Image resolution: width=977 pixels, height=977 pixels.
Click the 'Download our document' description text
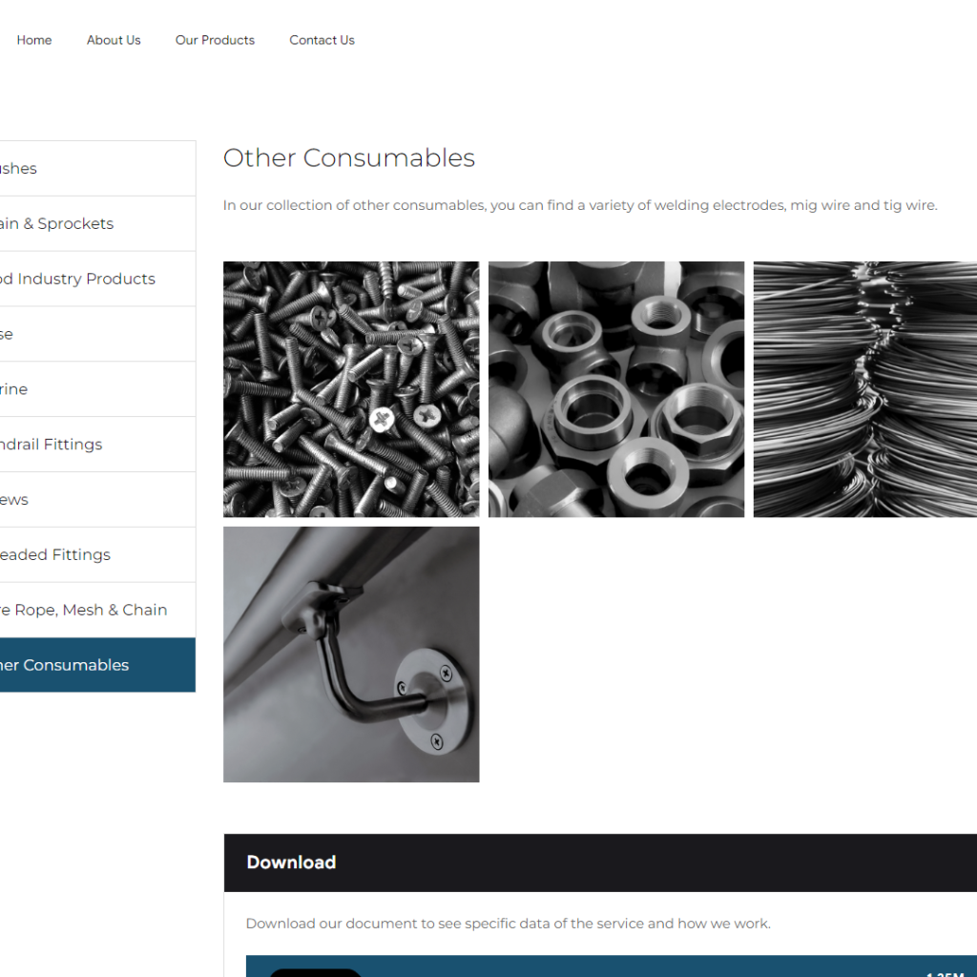click(x=509, y=924)
